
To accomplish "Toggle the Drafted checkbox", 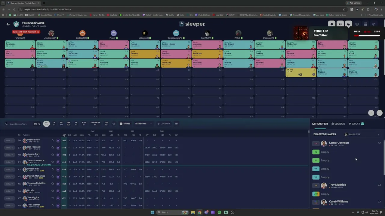I will pyautogui.click(x=121, y=124).
